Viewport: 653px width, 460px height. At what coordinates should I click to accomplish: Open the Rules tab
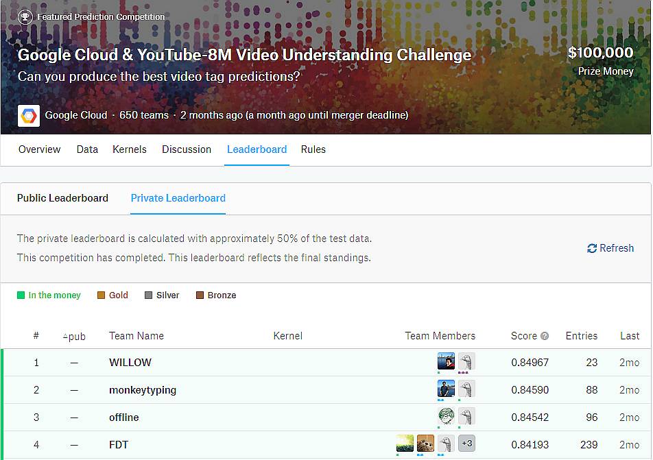click(x=313, y=149)
